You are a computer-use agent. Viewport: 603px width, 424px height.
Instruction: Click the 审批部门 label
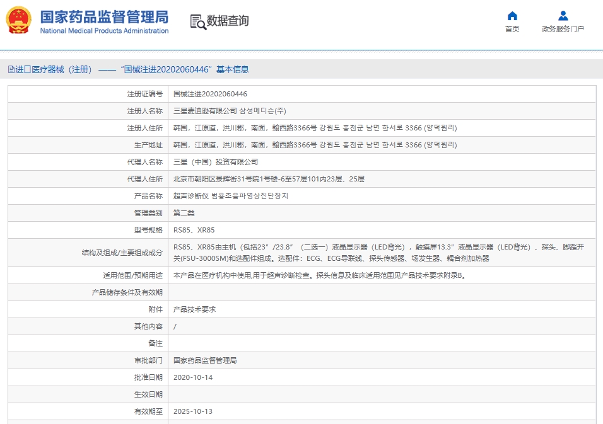point(148,360)
